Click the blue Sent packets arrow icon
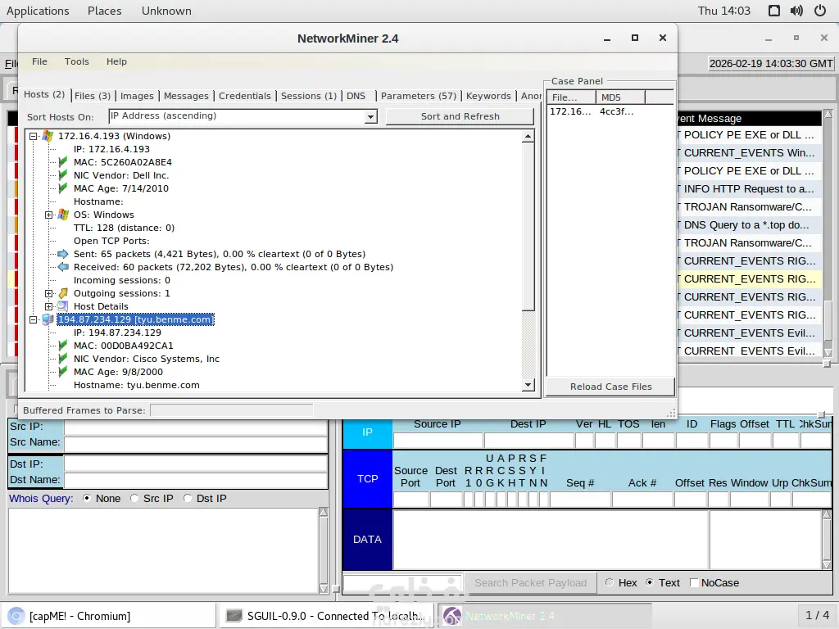Screen dimensions: 839x629 click(x=63, y=254)
